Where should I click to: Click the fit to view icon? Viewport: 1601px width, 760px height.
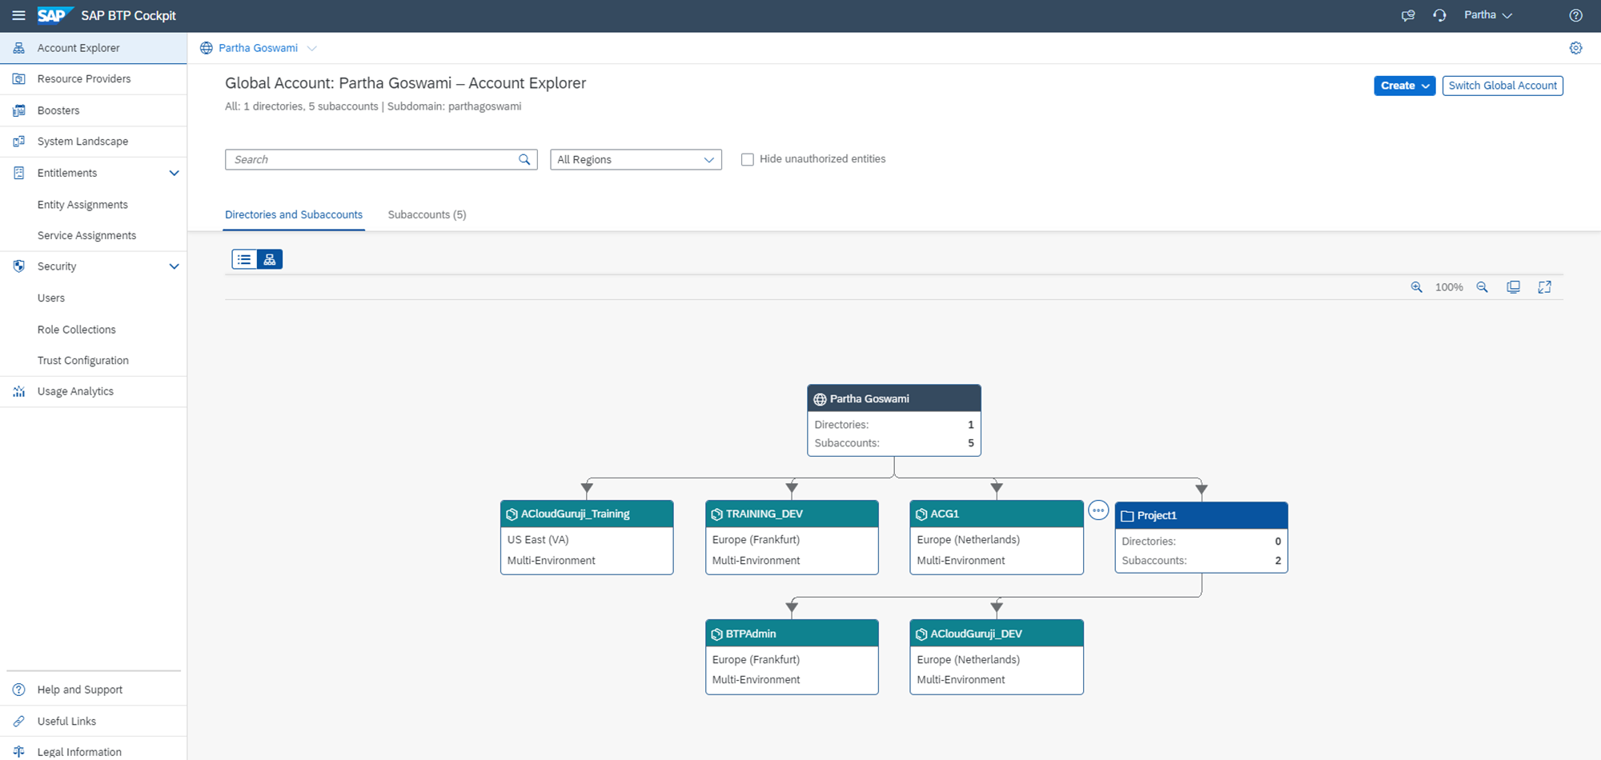1513,287
